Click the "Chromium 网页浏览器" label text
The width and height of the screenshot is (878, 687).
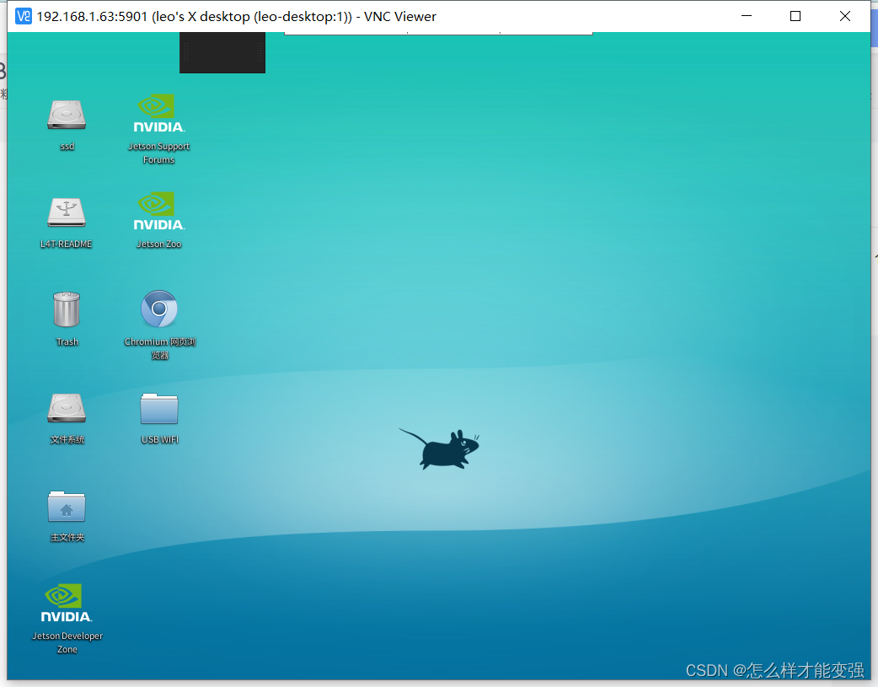tap(159, 348)
